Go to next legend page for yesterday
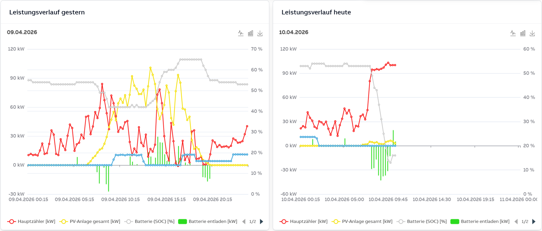The width and height of the screenshot is (542, 231). pos(262,221)
